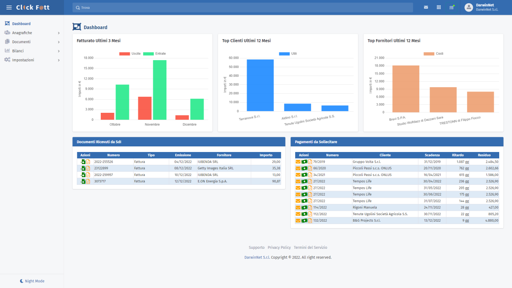The height and width of the screenshot is (288, 512).
Task: Expand the Impostazioni submenu chevron
Action: (58, 60)
